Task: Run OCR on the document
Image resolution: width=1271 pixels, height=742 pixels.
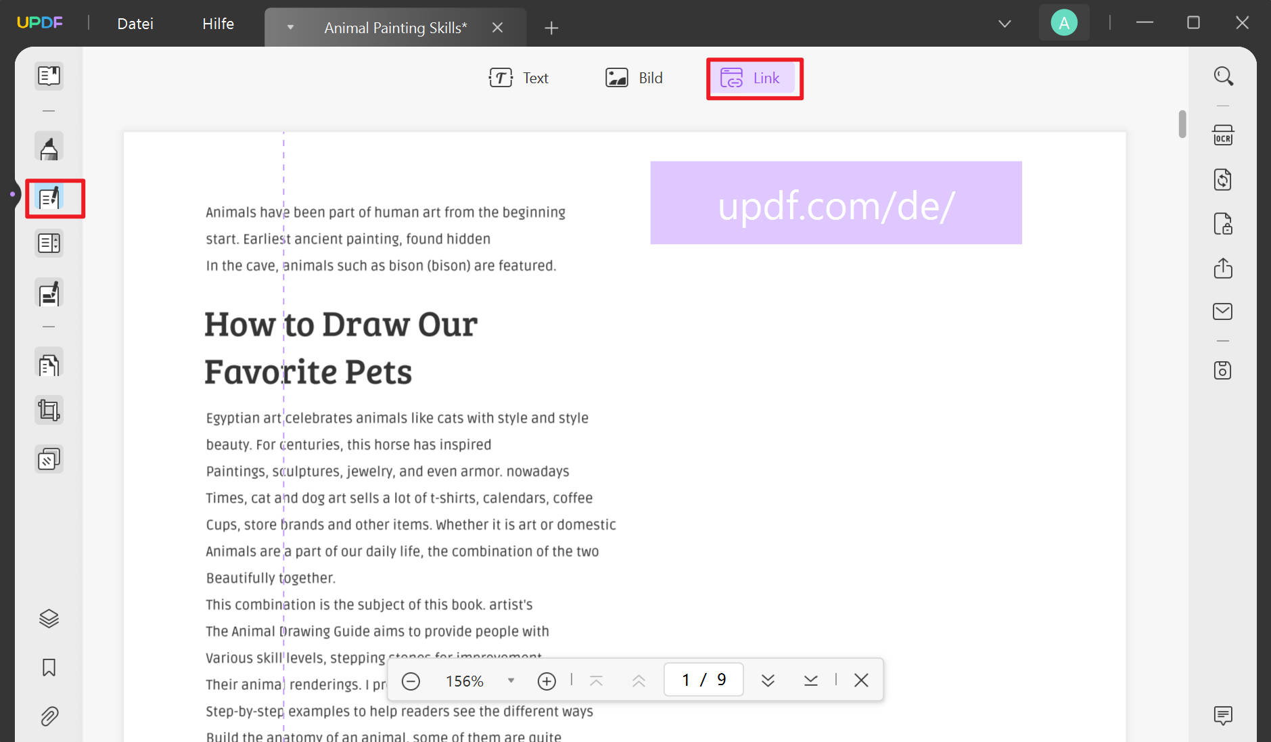Action: point(1222,135)
